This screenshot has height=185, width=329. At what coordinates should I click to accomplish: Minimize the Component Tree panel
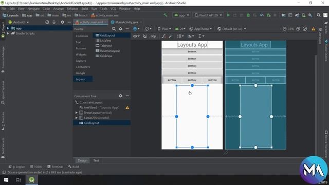coord(127,96)
